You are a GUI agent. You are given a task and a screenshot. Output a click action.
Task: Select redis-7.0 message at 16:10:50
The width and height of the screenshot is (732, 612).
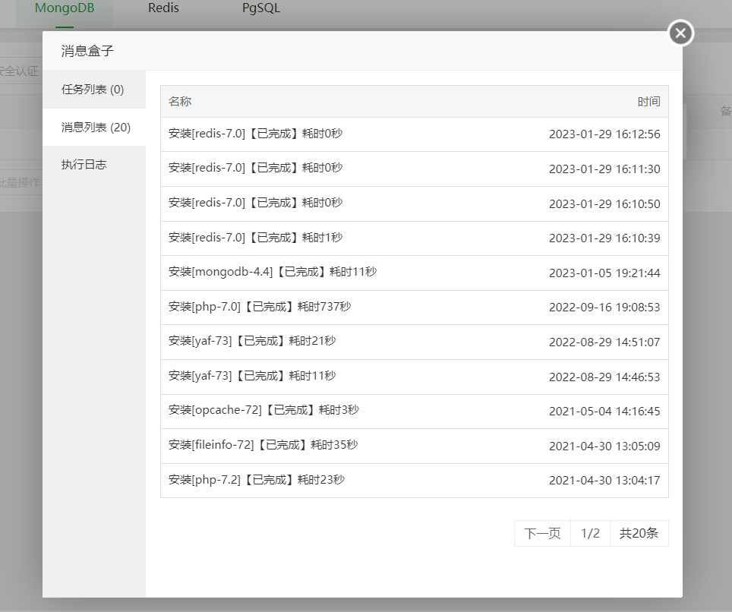[415, 203]
